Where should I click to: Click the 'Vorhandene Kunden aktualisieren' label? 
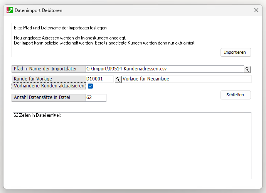click(49, 86)
